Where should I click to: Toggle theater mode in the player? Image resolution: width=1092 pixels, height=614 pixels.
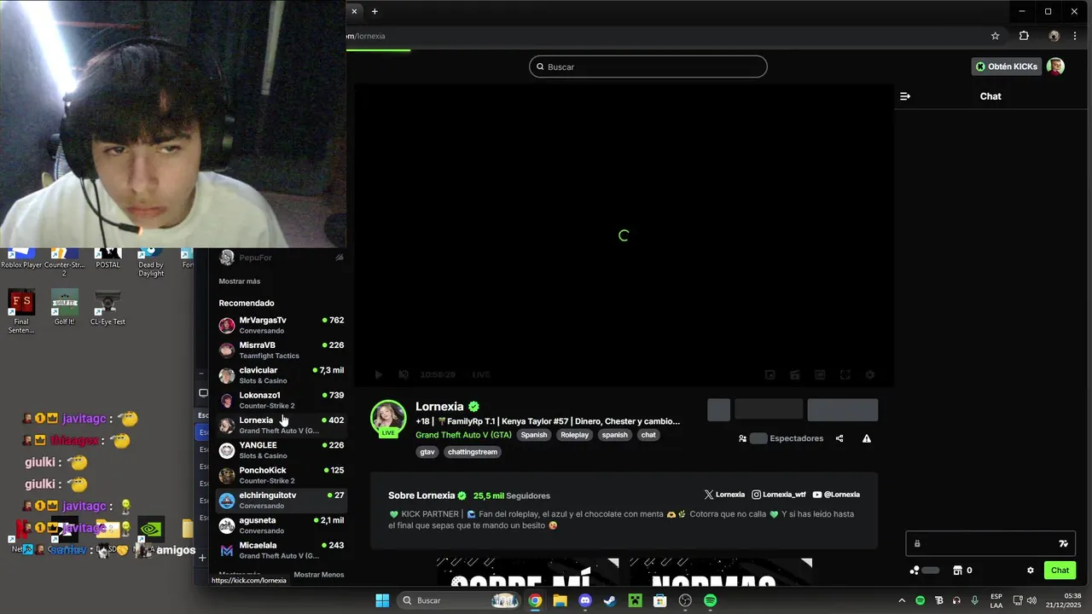[820, 374]
